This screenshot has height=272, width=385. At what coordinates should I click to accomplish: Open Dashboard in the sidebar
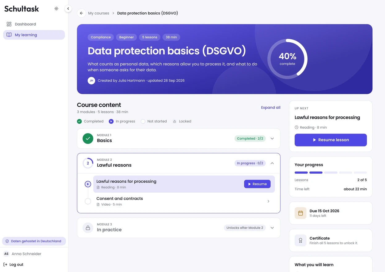point(34,24)
